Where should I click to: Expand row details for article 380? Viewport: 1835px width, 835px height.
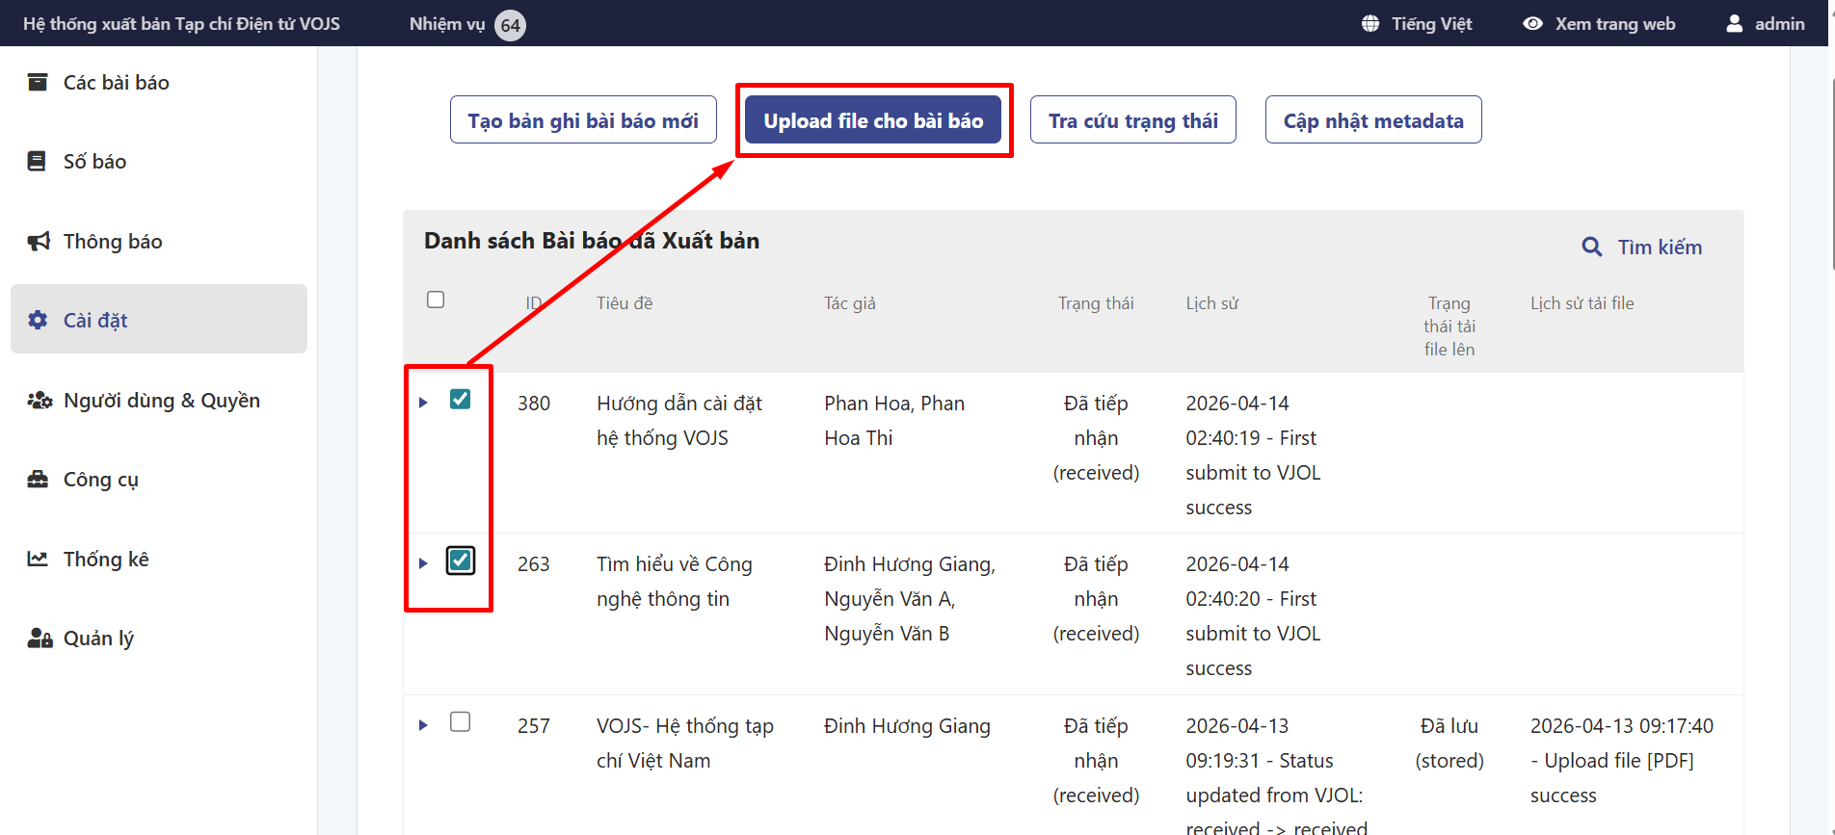tap(423, 403)
